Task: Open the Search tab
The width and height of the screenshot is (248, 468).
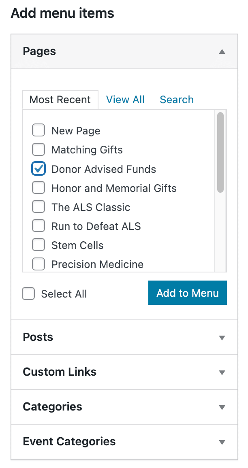Action: [177, 100]
